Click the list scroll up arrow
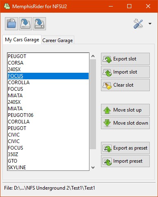 coord(93,56)
